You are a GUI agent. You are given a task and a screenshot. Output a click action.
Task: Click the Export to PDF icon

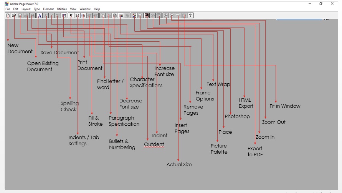coord(159,16)
